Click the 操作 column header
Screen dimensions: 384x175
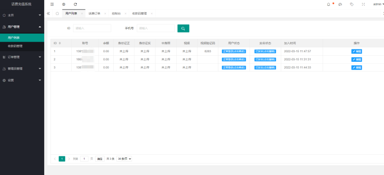point(357,43)
